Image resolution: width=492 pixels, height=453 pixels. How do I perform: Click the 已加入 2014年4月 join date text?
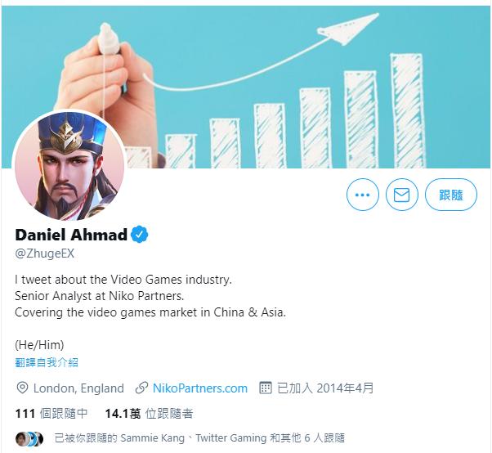pos(325,388)
